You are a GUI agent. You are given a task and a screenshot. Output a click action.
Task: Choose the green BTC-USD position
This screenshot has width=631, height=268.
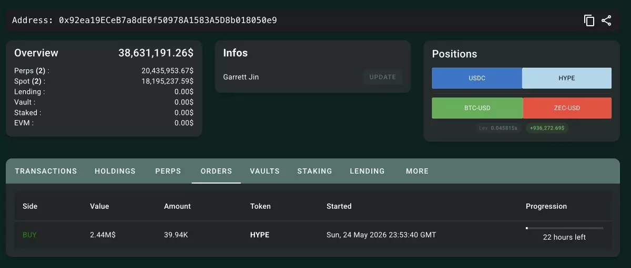click(x=477, y=108)
